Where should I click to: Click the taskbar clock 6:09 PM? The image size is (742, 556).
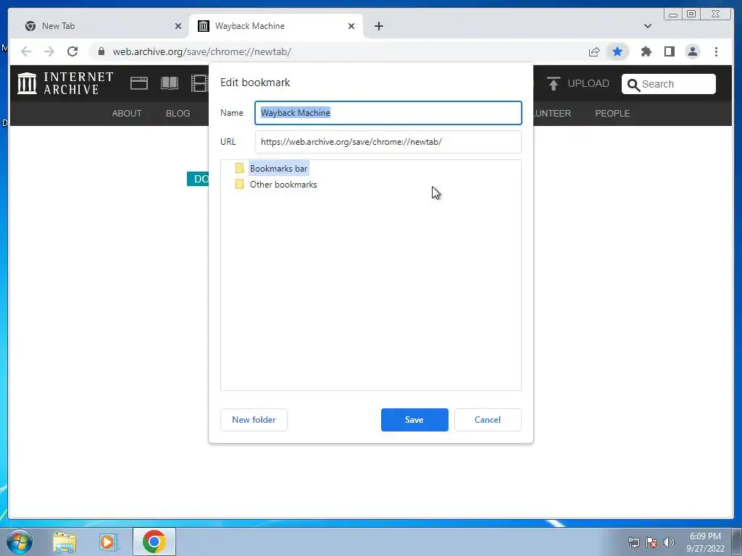point(705,536)
